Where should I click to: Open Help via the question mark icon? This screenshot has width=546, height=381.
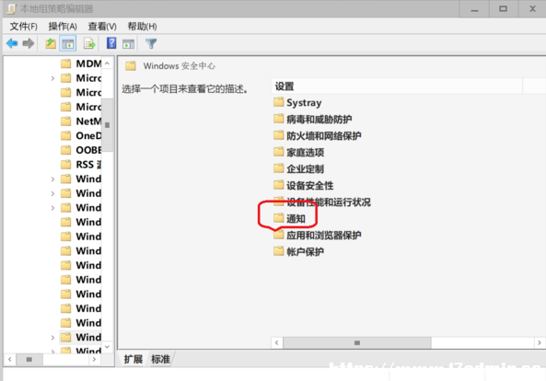(x=111, y=43)
